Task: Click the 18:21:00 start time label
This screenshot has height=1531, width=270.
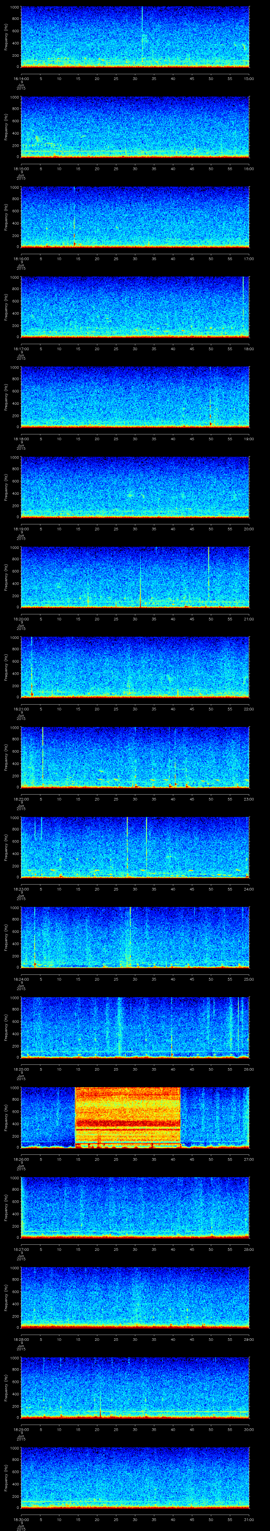Action: click(21, 709)
